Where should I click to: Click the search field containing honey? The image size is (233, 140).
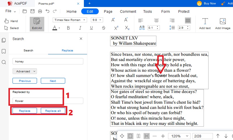coord(48,61)
